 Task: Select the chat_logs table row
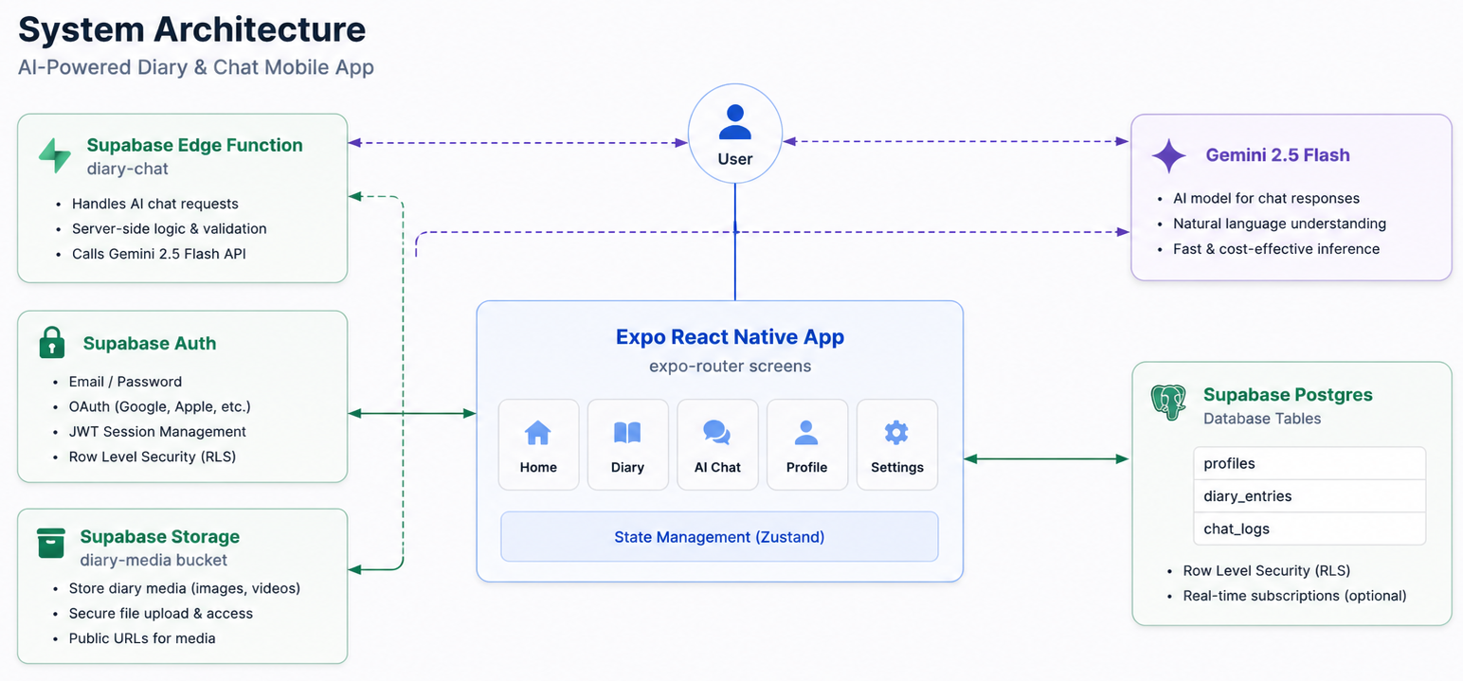(x=1309, y=529)
